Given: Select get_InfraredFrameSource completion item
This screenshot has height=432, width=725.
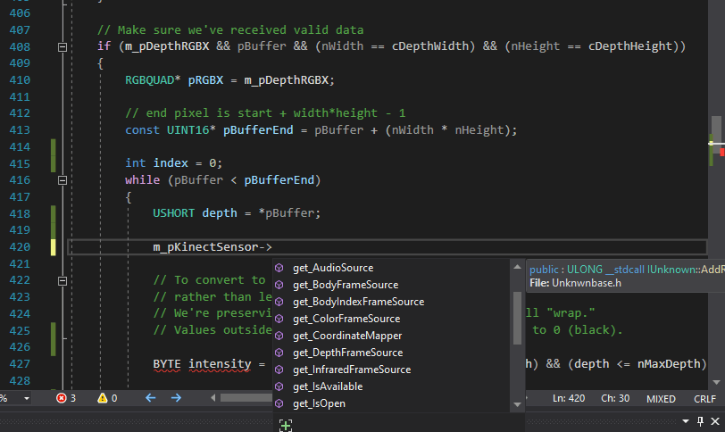Looking at the screenshot, I should [x=392, y=370].
